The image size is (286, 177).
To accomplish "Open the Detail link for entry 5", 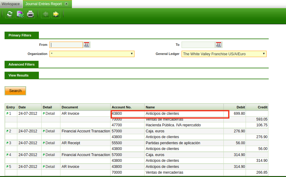I will (x=50, y=167).
